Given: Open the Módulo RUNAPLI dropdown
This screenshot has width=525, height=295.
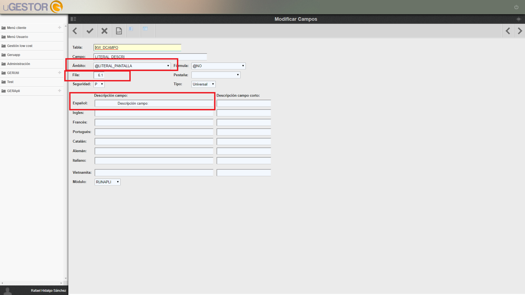Looking at the screenshot, I should [x=107, y=182].
